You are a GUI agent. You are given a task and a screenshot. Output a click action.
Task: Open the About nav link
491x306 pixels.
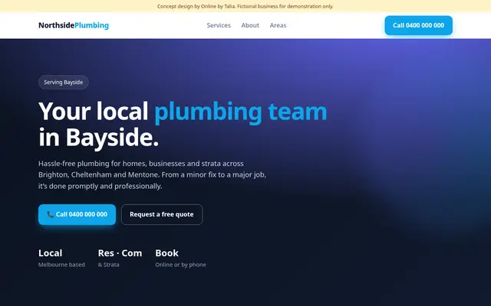pos(250,25)
